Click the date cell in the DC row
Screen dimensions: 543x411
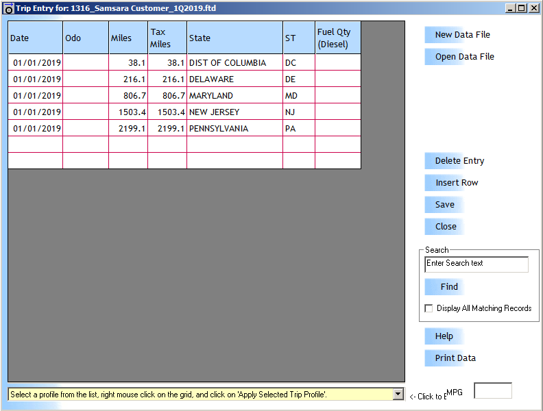pos(36,62)
